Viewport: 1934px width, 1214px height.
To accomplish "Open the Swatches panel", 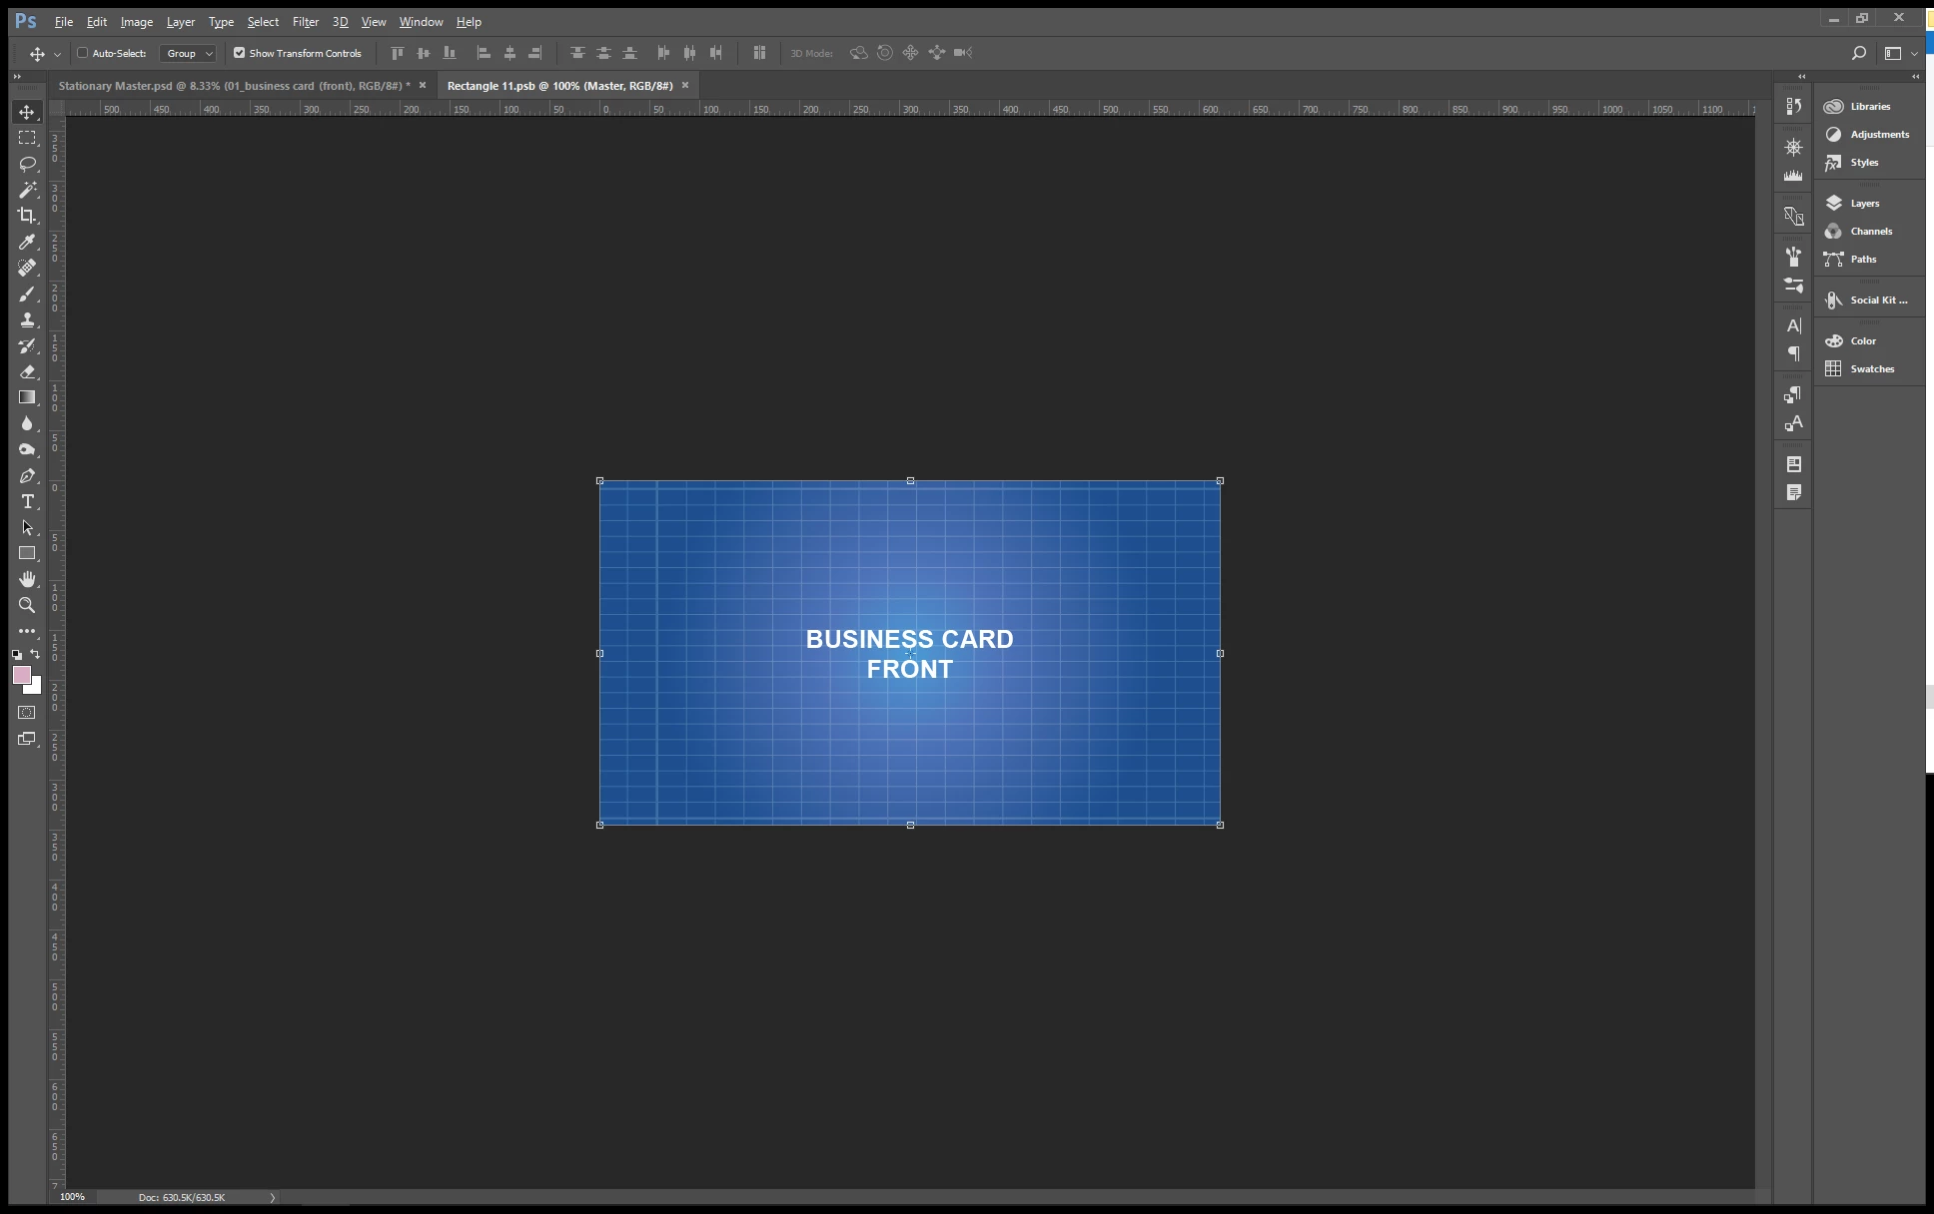I will 1871,368.
